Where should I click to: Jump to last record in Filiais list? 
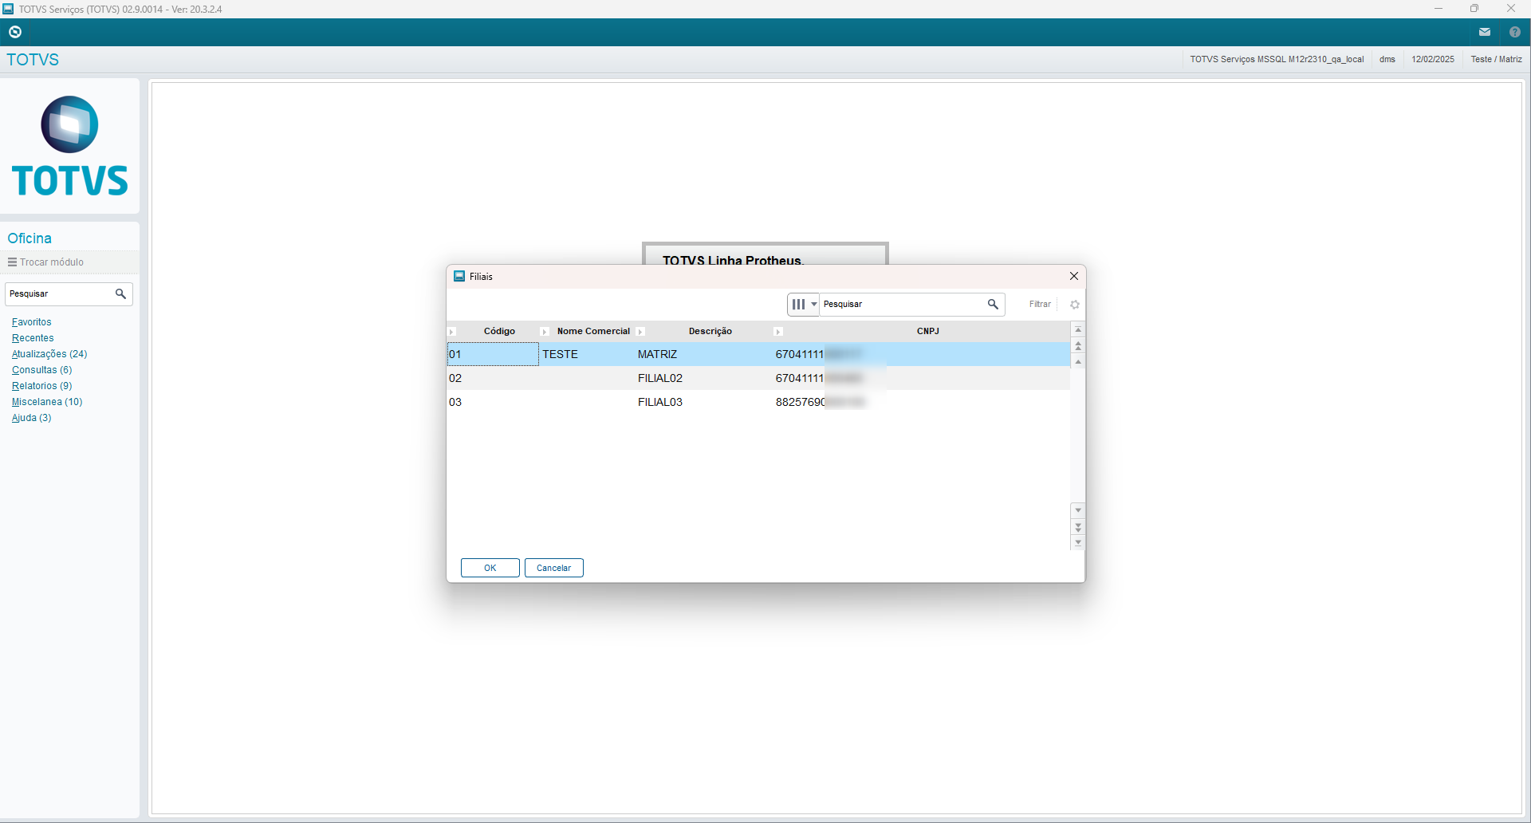[1078, 543]
